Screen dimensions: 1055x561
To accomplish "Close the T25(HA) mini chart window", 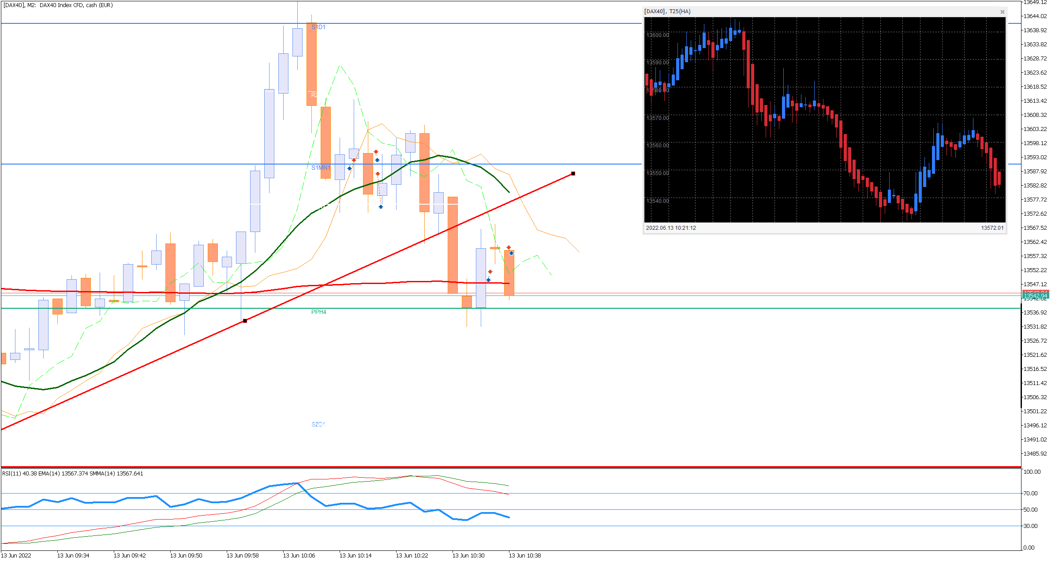I will coord(1002,12).
